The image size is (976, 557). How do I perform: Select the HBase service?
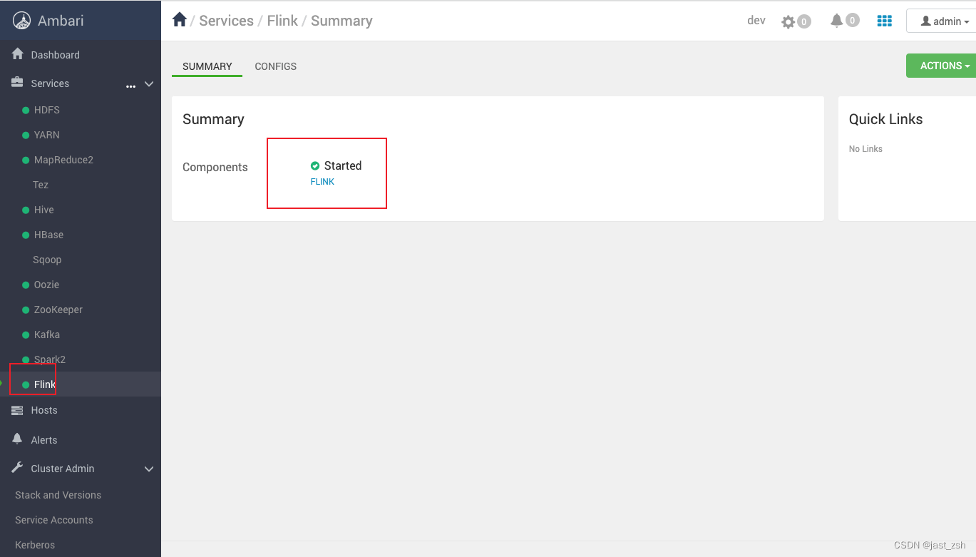tap(48, 235)
